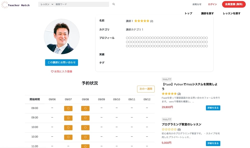The image size is (250, 148).
Task: Click the 会員登録 (無料) button
Action: point(234,4)
